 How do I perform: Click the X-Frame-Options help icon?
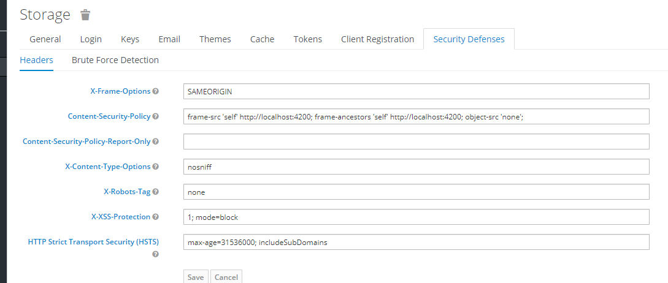(156, 91)
